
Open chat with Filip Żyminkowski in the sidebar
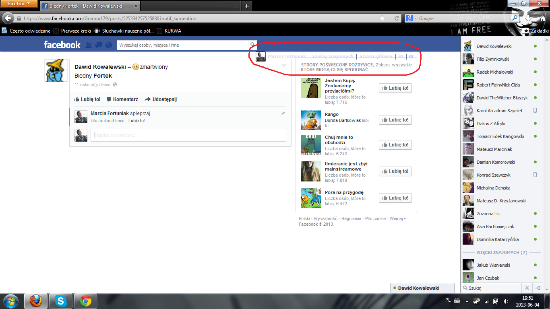tap(493, 59)
